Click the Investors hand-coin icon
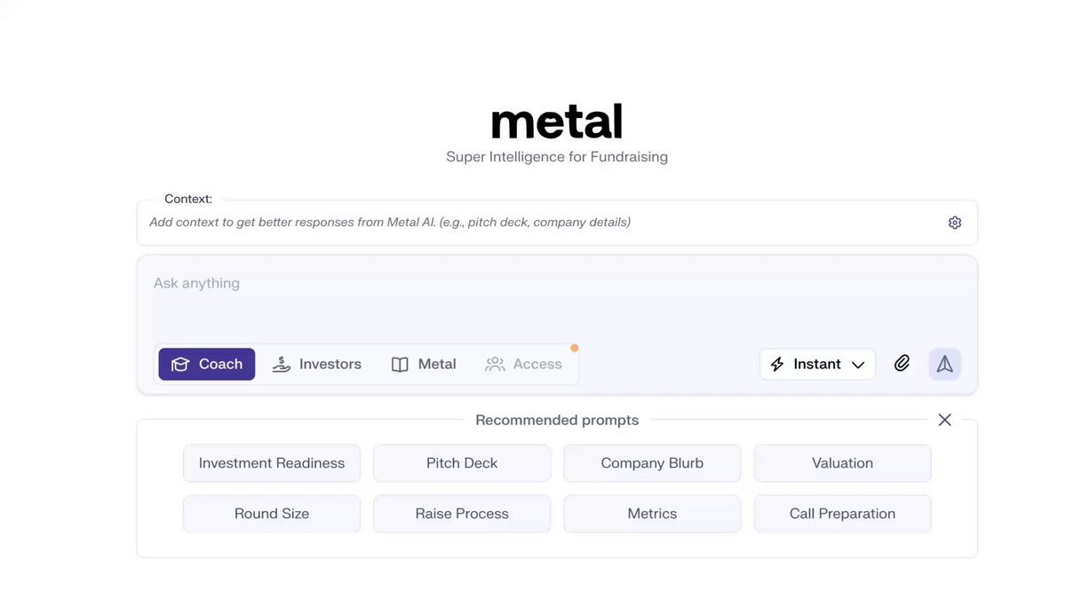This screenshot has height=599, width=1066. coord(282,364)
